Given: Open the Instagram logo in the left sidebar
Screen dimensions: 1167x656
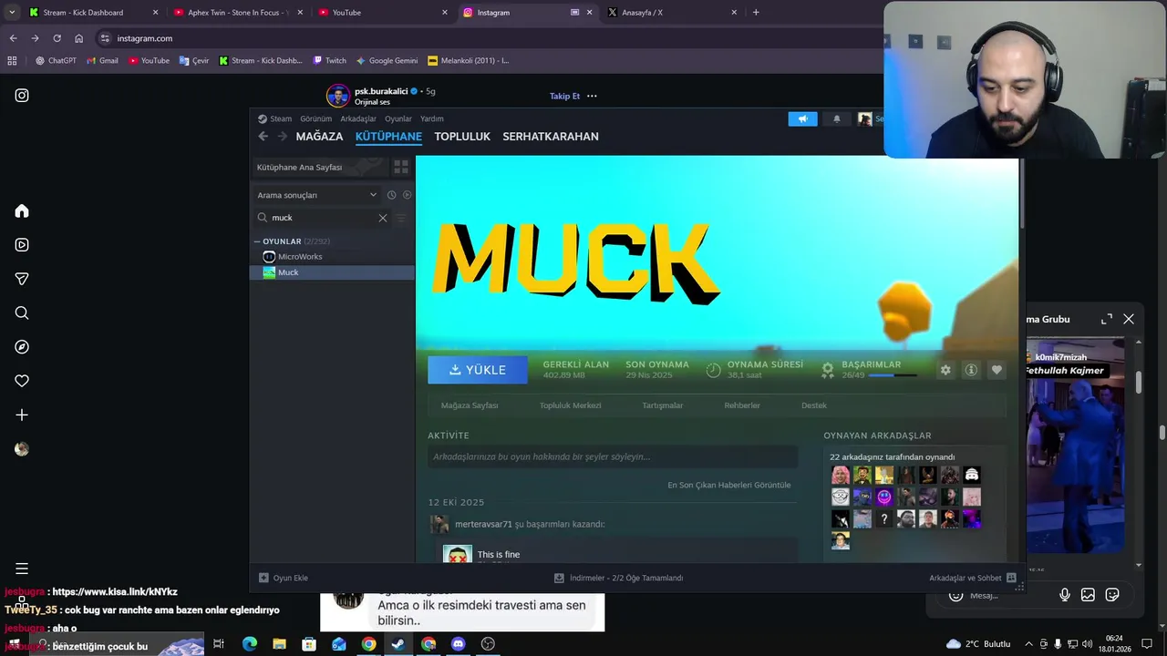Looking at the screenshot, I should 22,95.
